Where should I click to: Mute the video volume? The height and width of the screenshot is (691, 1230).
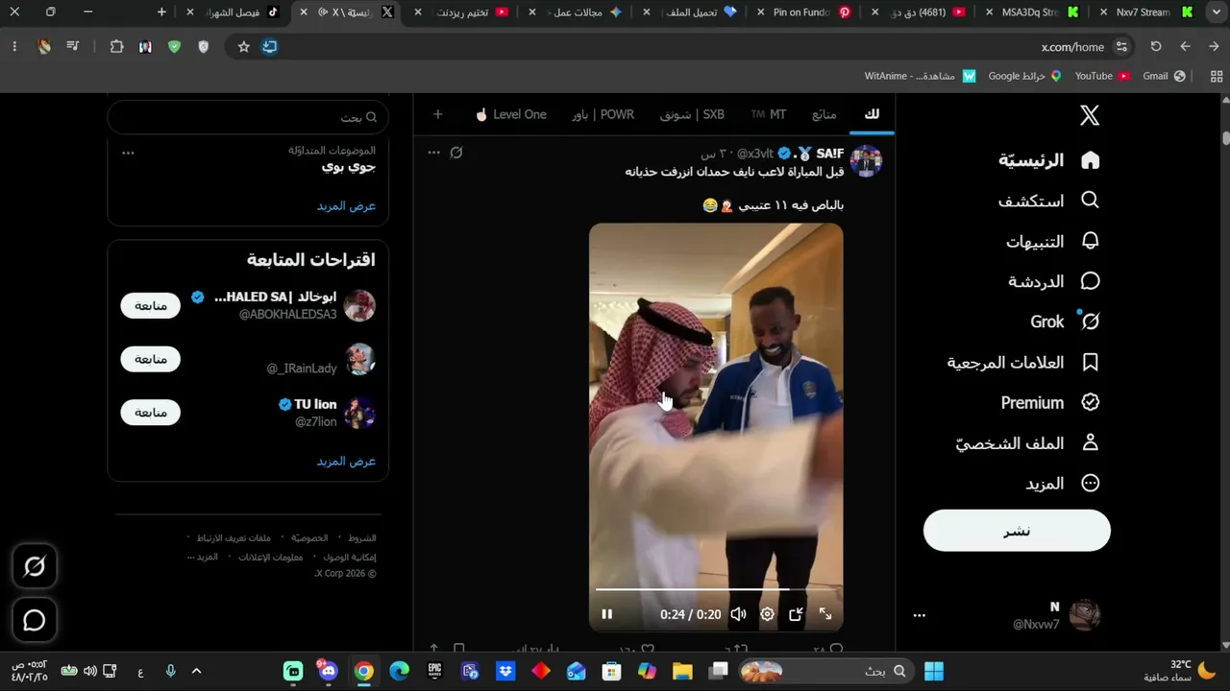738,614
